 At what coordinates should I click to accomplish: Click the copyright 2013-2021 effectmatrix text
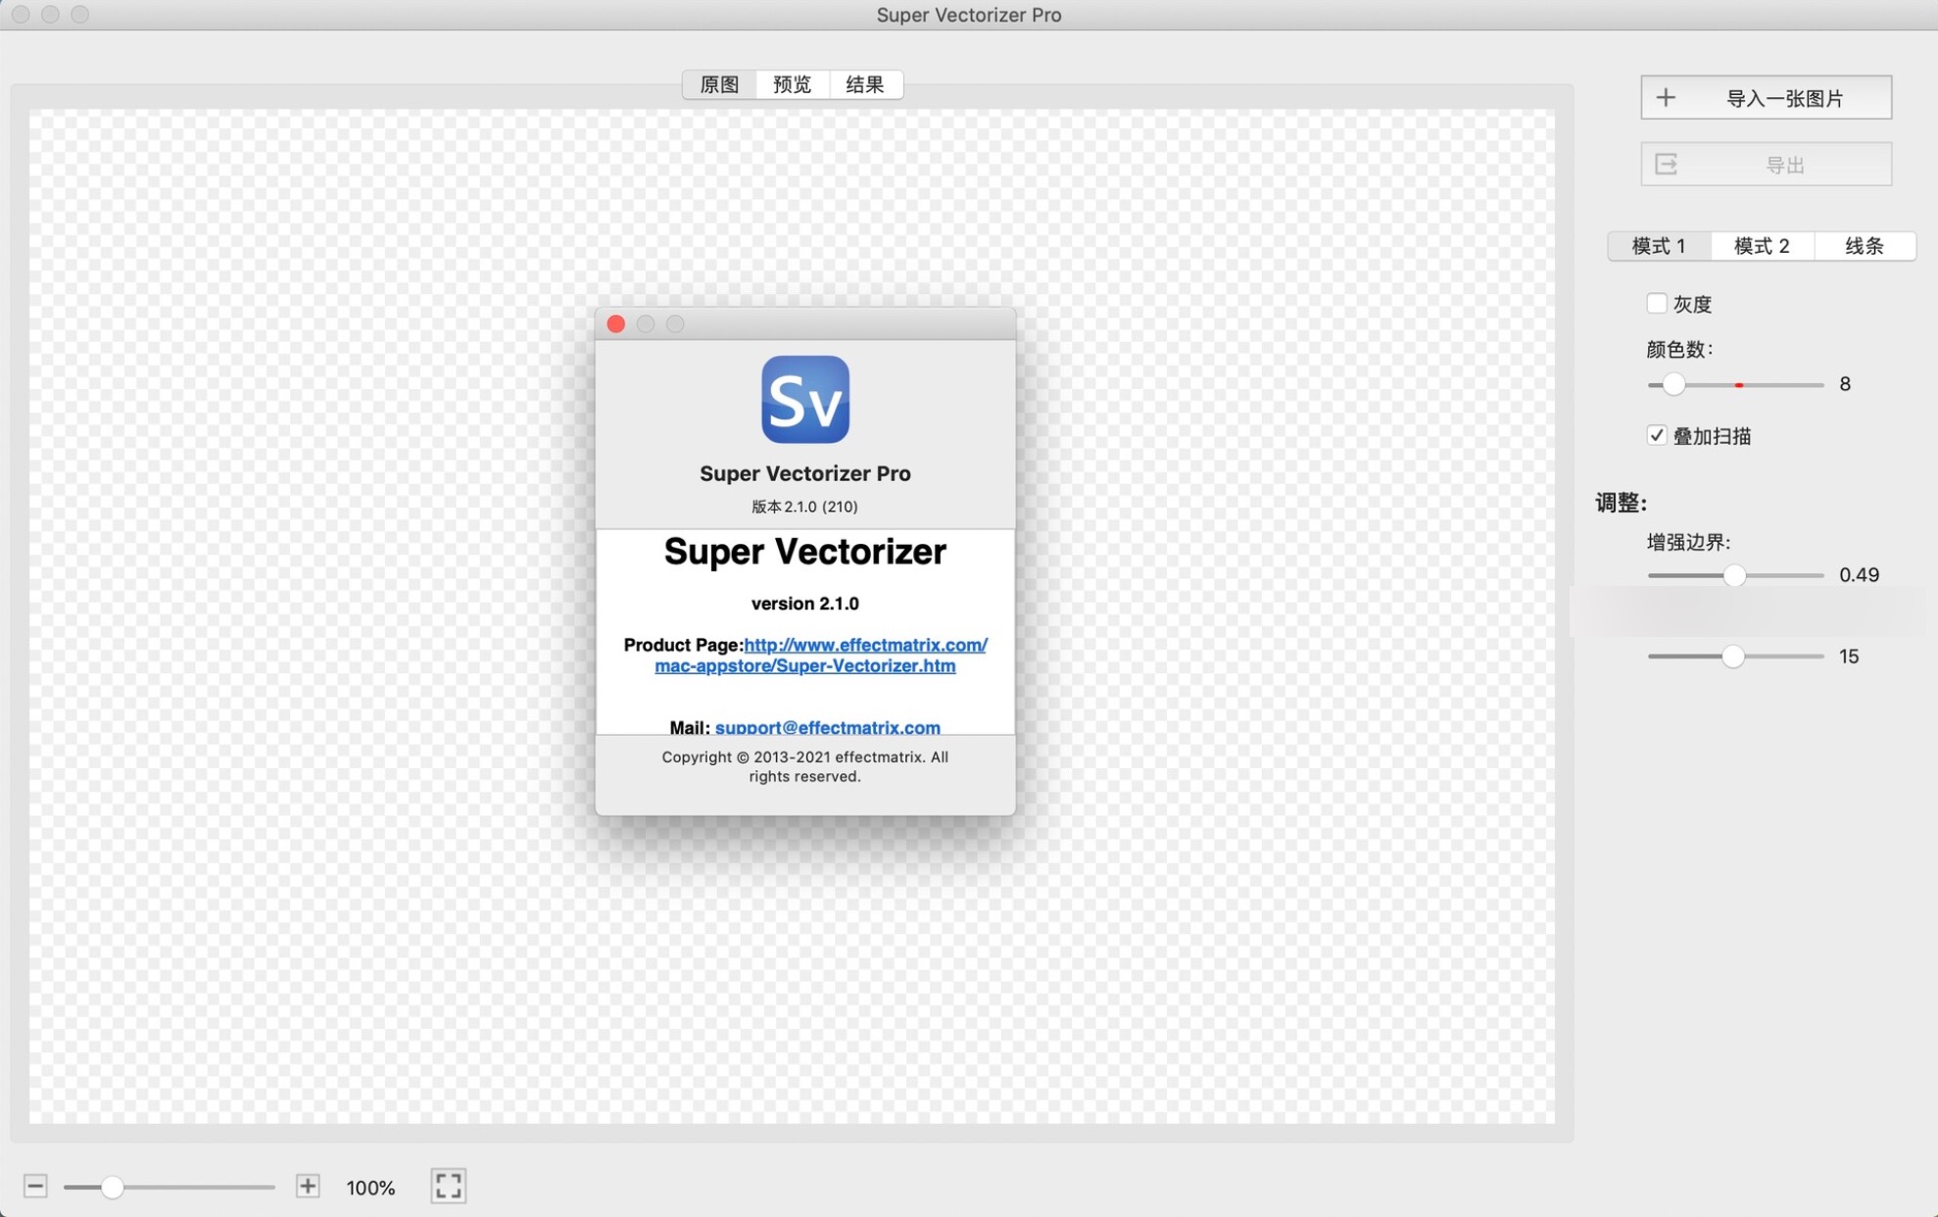coord(804,766)
